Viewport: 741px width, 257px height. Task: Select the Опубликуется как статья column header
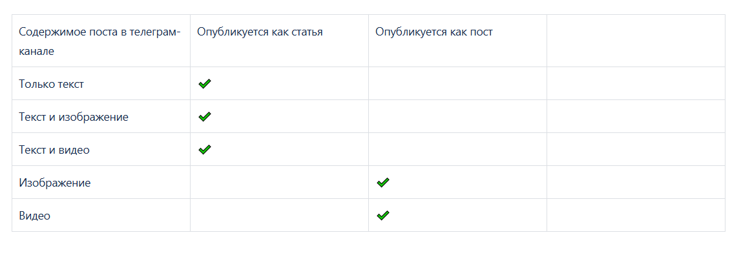279,41
